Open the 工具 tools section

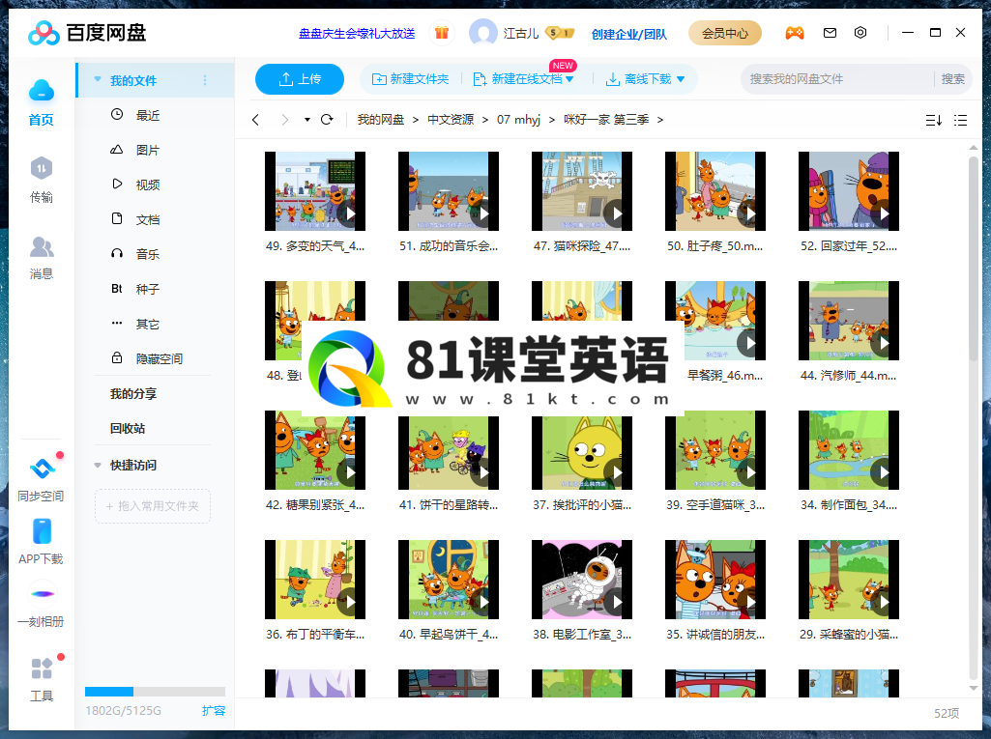pyautogui.click(x=41, y=680)
